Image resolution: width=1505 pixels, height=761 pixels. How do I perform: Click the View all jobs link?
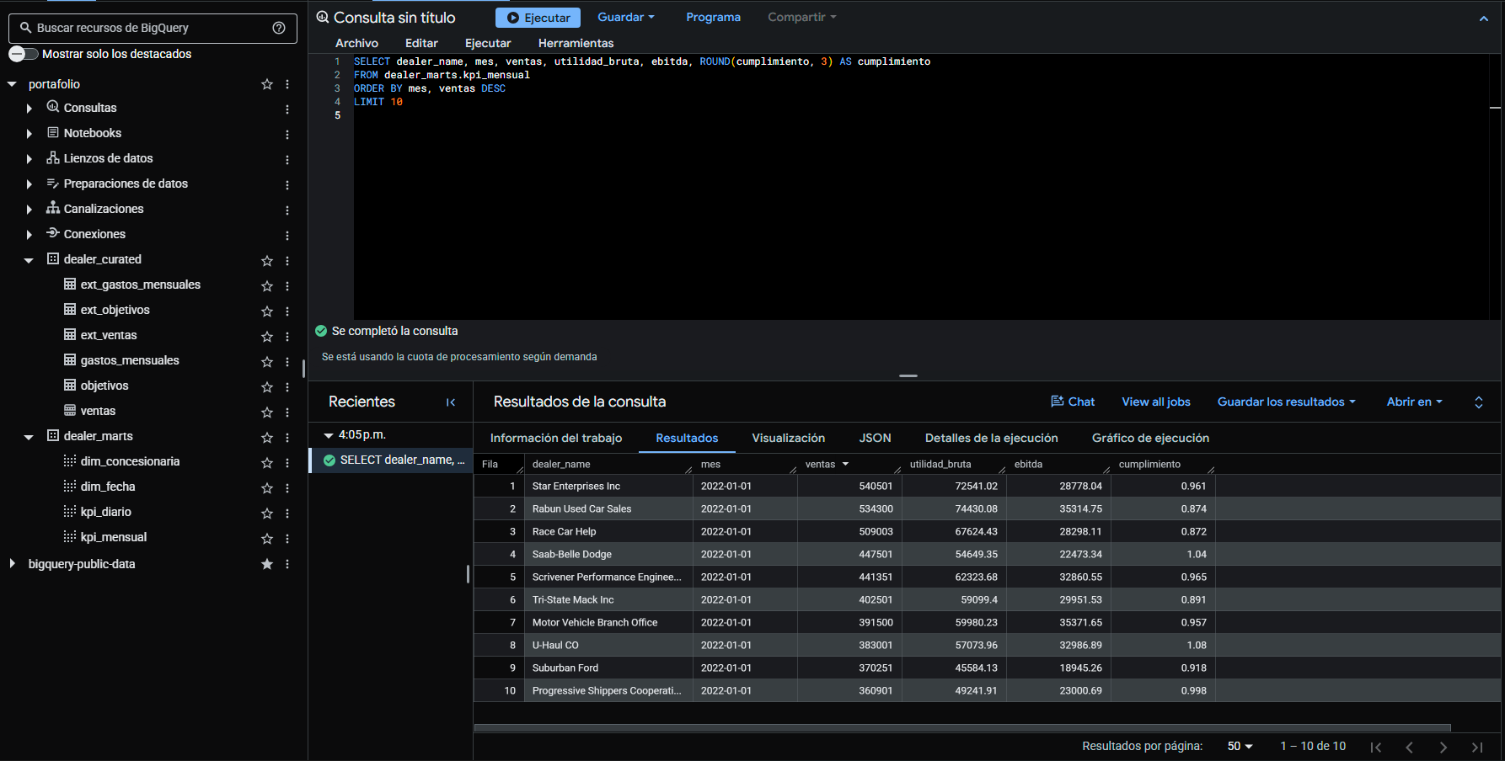tap(1155, 402)
